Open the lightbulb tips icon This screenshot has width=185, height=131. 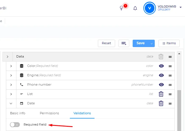(121, 8)
